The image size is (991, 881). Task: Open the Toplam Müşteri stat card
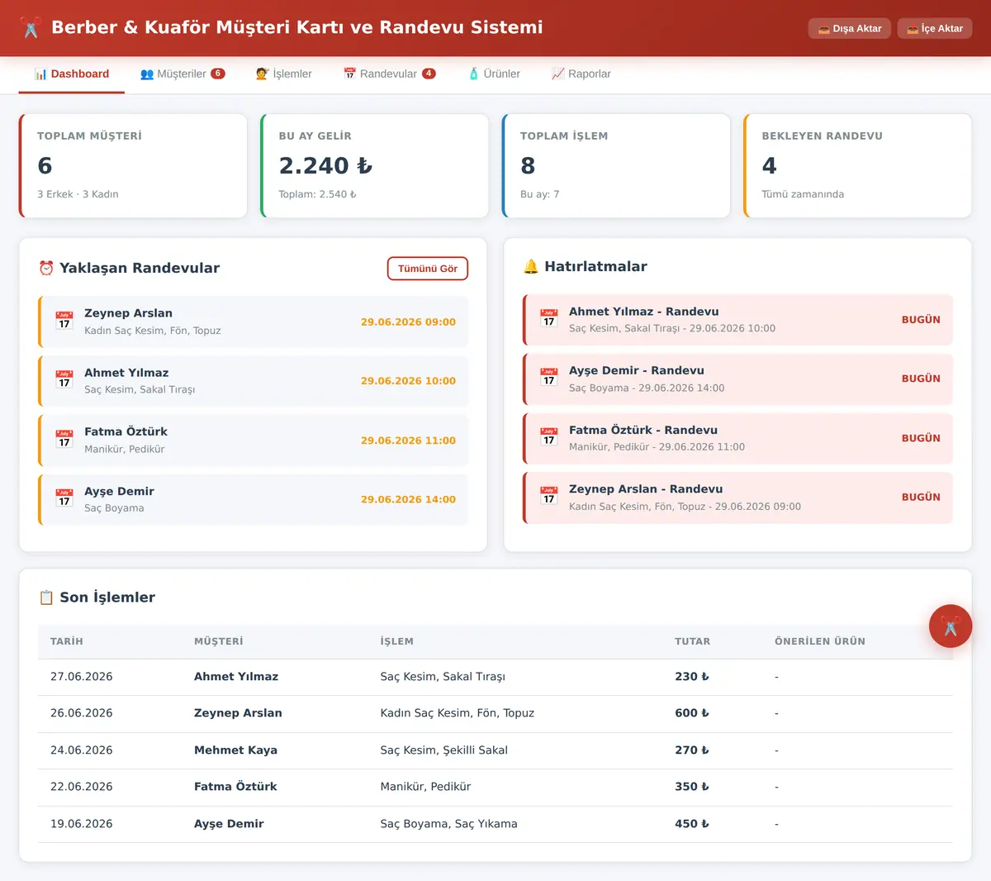(x=133, y=166)
